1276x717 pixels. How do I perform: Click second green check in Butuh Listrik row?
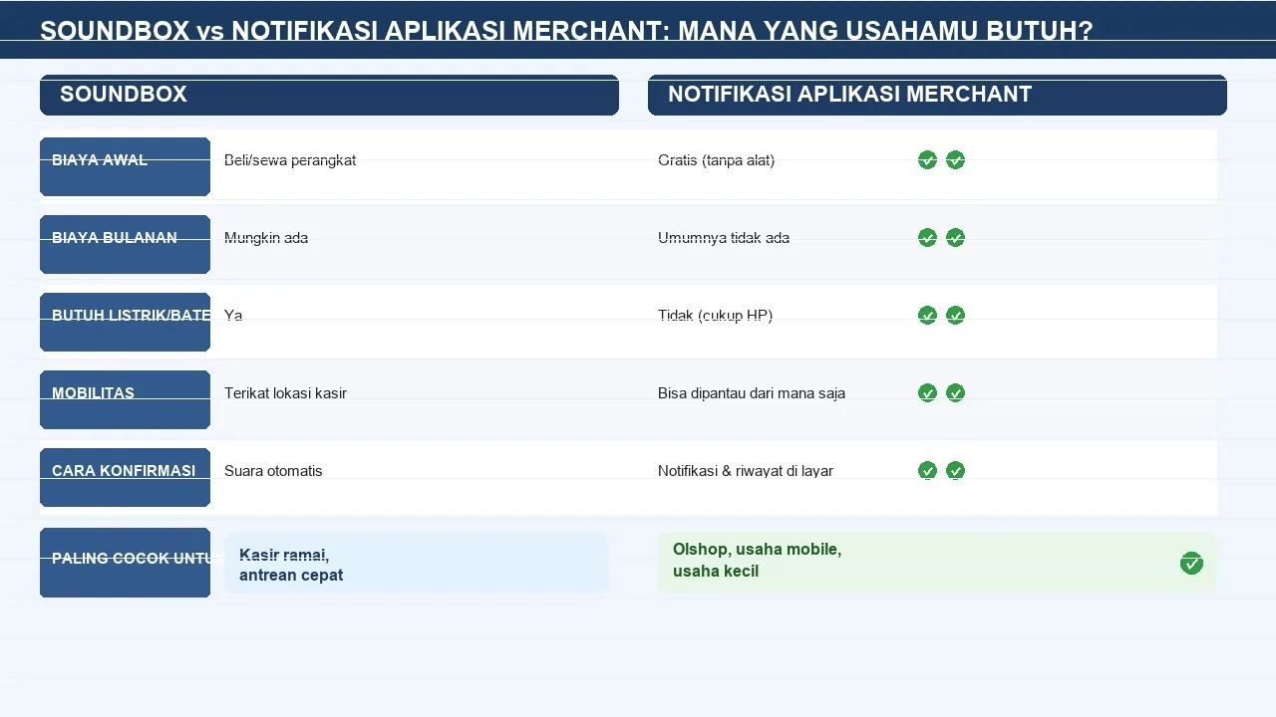point(955,315)
